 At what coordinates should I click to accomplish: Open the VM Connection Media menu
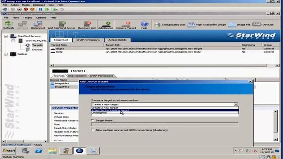pyautogui.click(x=26, y=5)
